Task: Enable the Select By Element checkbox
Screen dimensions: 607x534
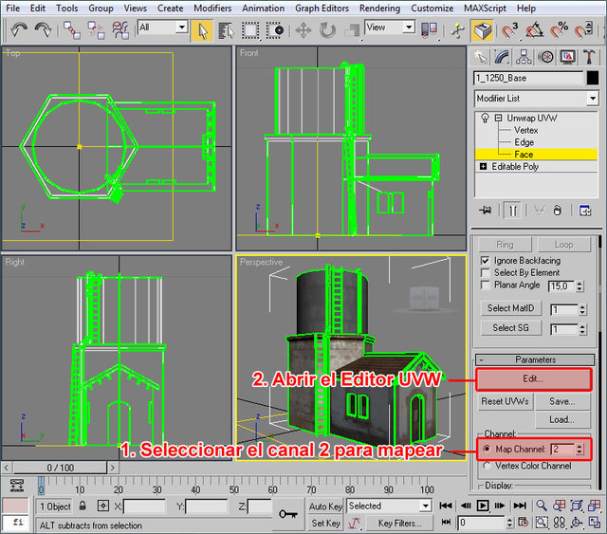Action: pos(486,272)
